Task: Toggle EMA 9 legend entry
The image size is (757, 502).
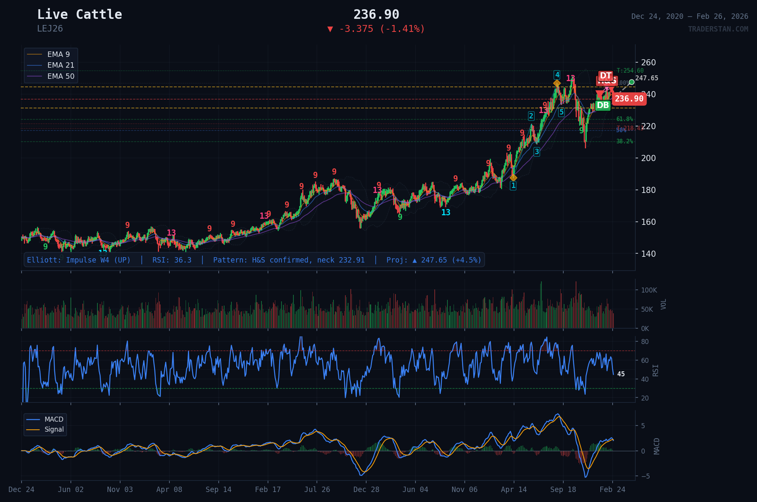Action: point(58,54)
